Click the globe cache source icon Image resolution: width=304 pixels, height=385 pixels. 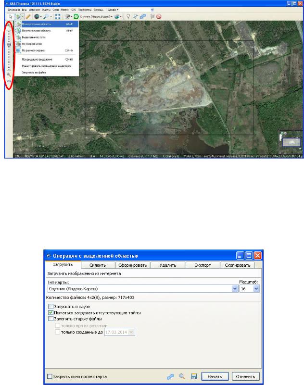pos(37,16)
